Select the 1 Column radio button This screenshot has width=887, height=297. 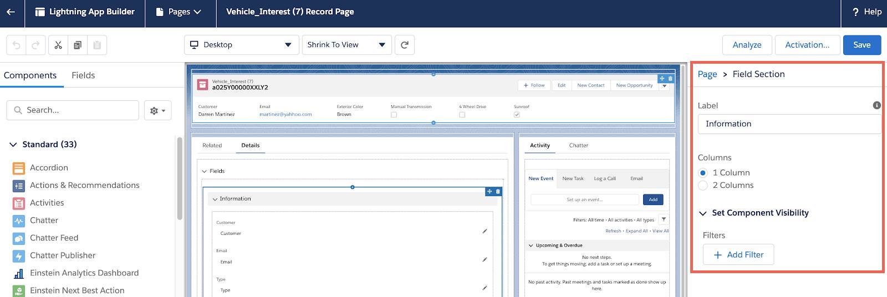point(703,173)
